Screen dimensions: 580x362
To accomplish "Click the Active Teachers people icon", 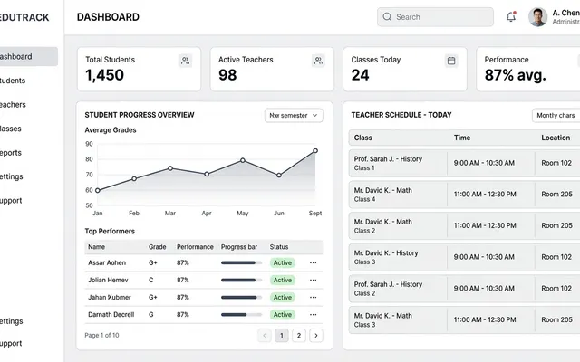I will tap(318, 61).
